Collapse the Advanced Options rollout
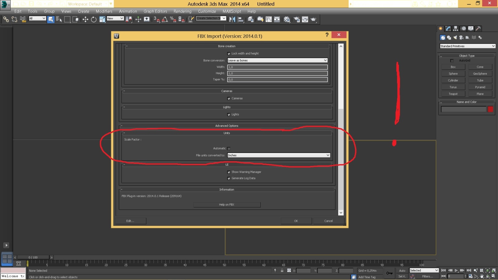The width and height of the screenshot is (498, 280). pyautogui.click(x=227, y=126)
